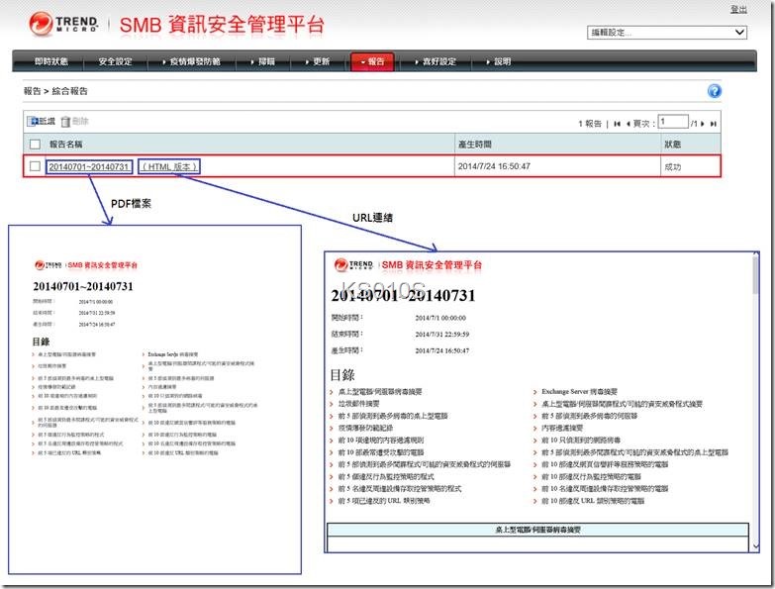This screenshot has height=589, width=775.
Task: Click title 20140701~20140731 in PDF preview
Action: tap(83, 286)
